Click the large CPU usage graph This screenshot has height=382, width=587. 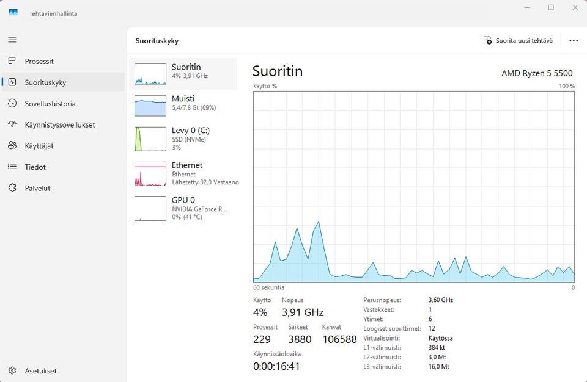click(x=414, y=187)
